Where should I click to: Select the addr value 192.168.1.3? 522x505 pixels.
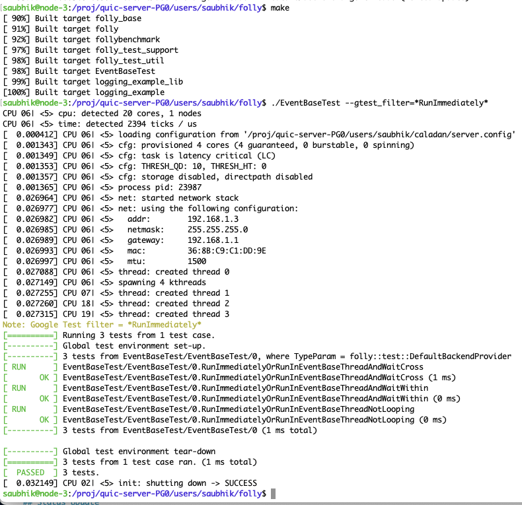[x=213, y=219]
